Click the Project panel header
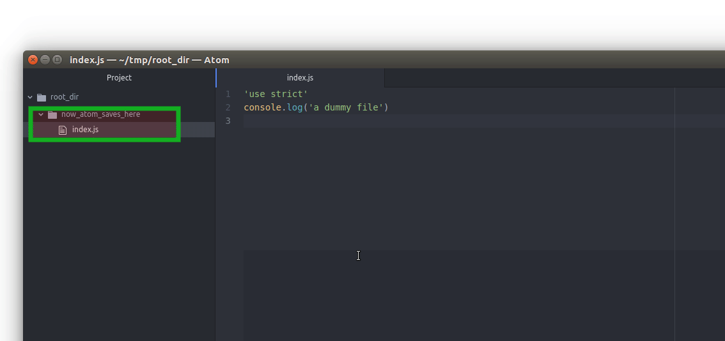The image size is (725, 341). [120, 78]
